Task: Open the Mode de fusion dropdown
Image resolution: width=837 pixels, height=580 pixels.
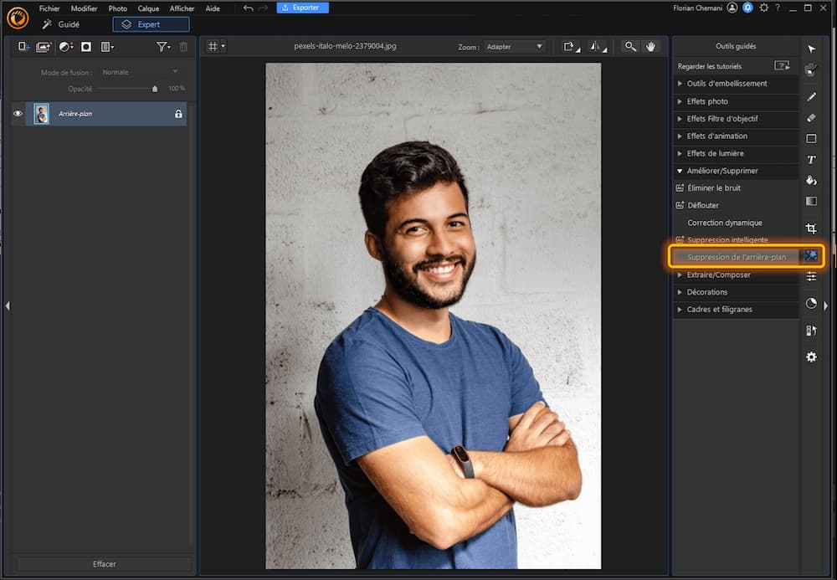Action: [140, 72]
